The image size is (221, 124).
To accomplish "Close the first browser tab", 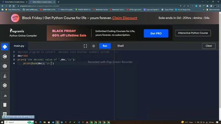I will pos(27,2).
